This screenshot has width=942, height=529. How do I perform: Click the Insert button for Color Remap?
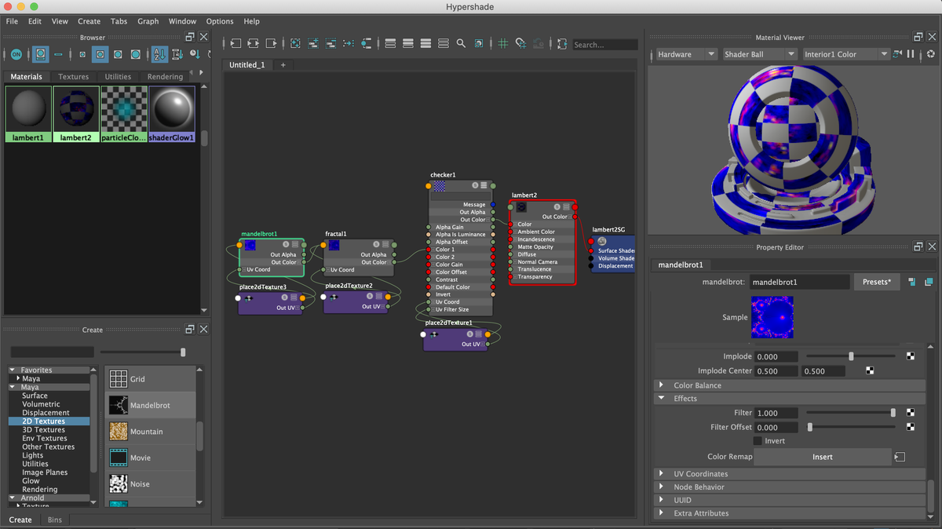click(x=823, y=457)
